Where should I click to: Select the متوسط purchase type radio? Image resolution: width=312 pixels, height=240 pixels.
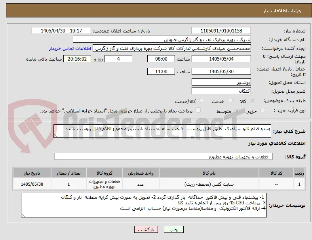237,110
